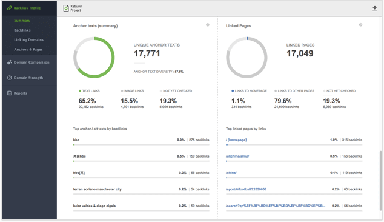Click the Rebuild Project document icon
This screenshot has height=222, width=384.
click(x=66, y=8)
